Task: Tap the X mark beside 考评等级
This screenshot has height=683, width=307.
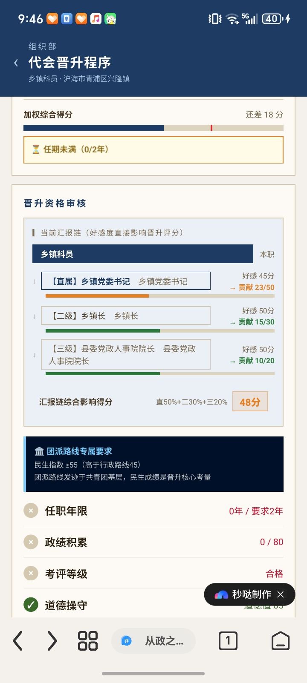Action: tap(31, 574)
